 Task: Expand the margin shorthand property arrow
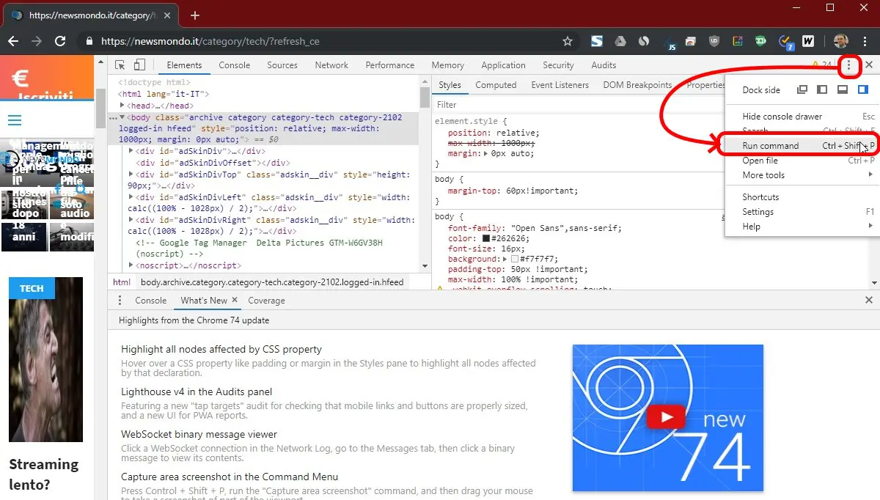point(486,154)
